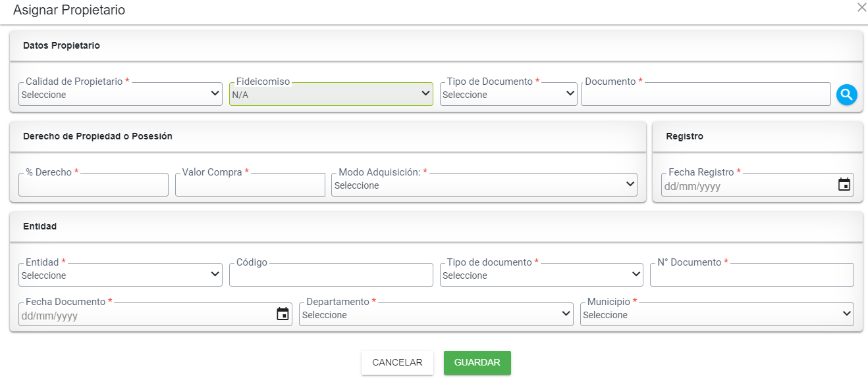
Task: Select the Valor Compra input field
Action: pos(250,185)
